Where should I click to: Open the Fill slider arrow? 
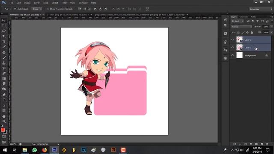pos(271,33)
